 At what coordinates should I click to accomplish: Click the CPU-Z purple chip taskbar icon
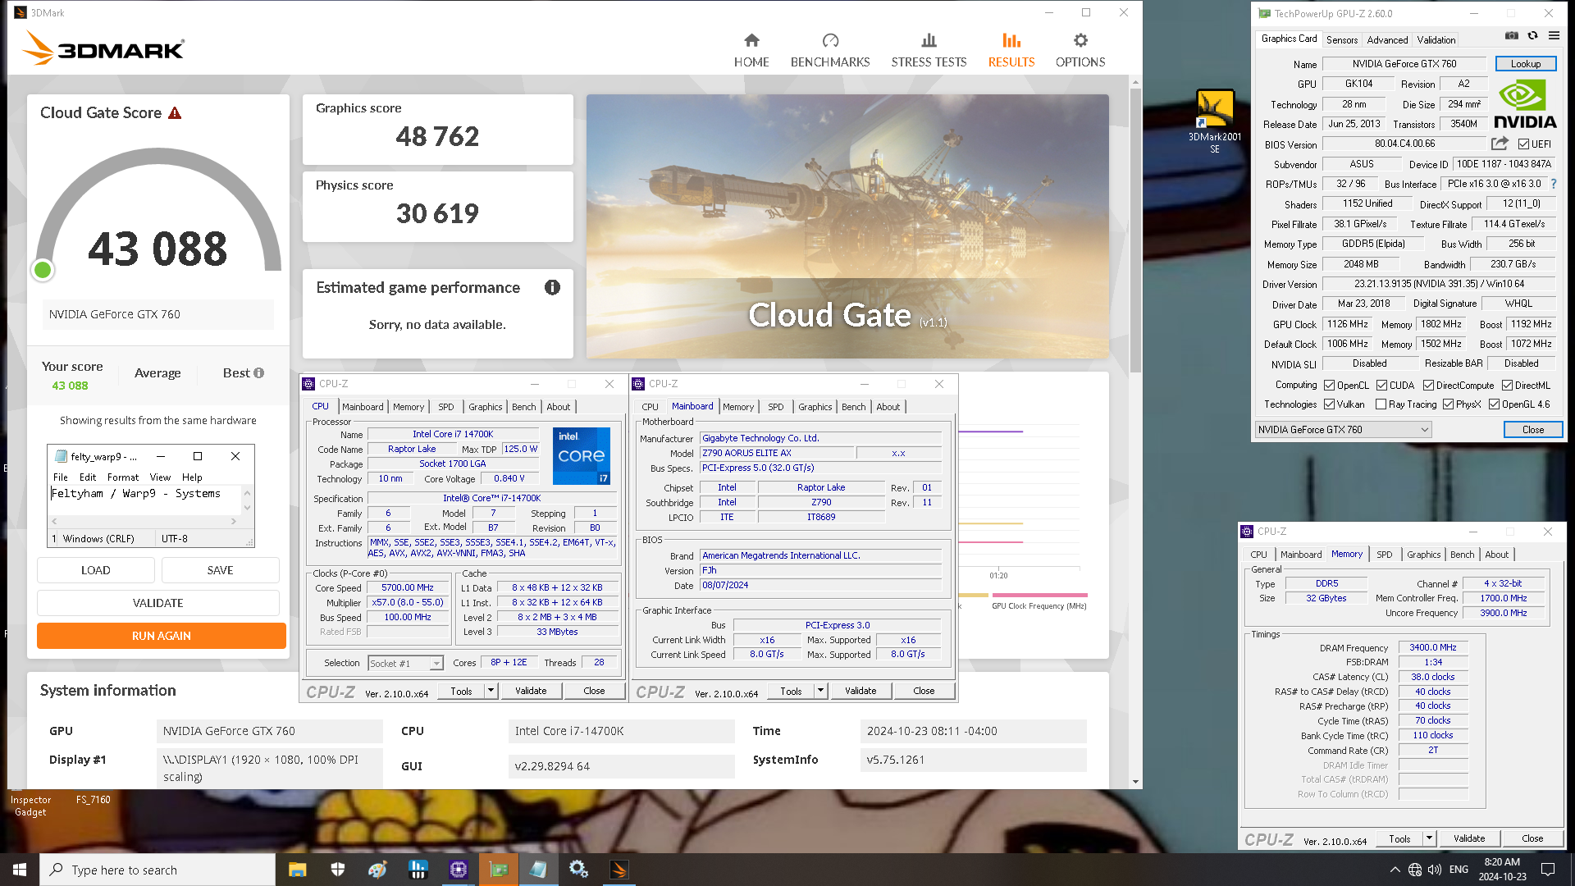click(x=458, y=870)
